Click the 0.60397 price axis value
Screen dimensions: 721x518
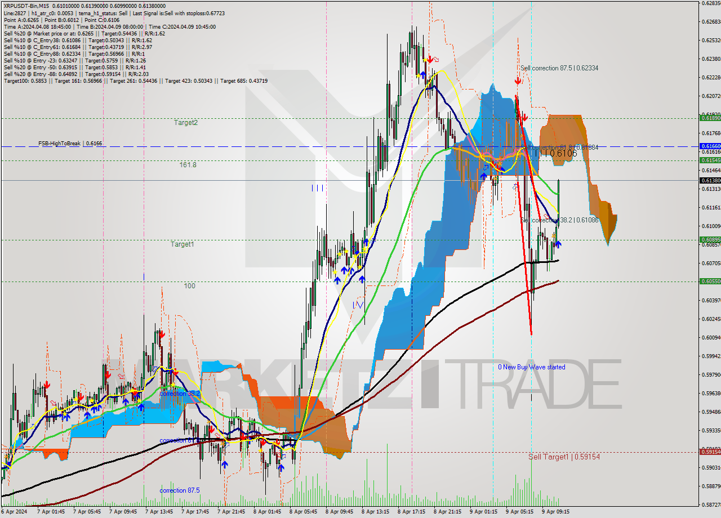coord(710,301)
